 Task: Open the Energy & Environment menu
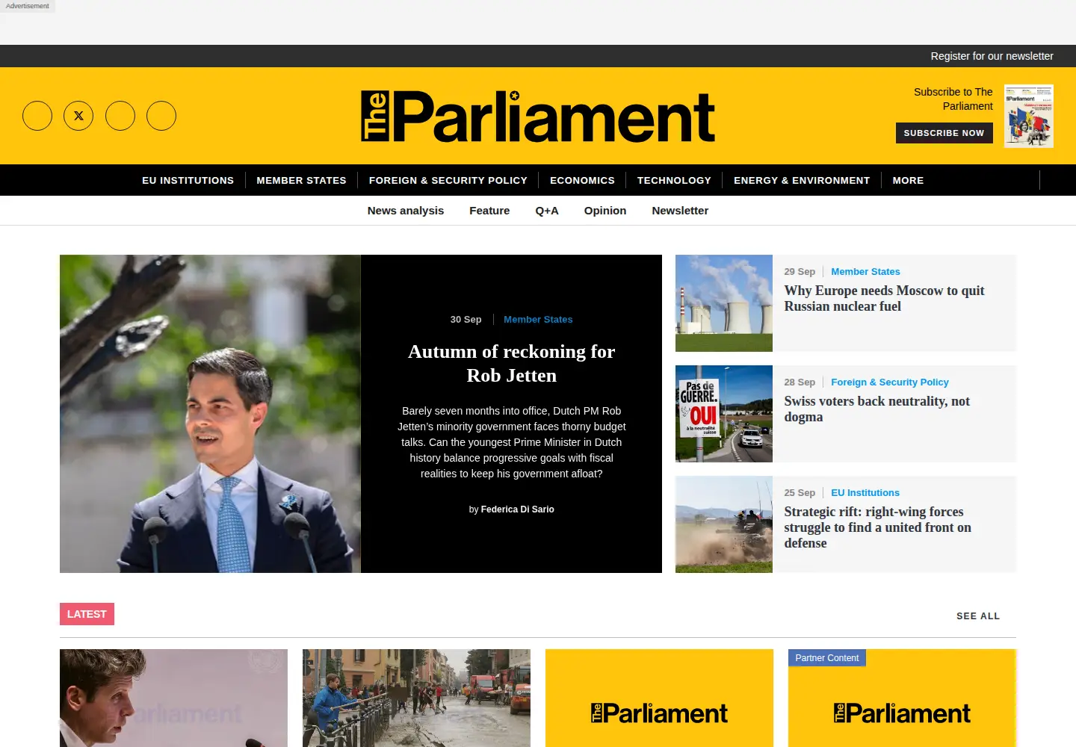pyautogui.click(x=802, y=180)
